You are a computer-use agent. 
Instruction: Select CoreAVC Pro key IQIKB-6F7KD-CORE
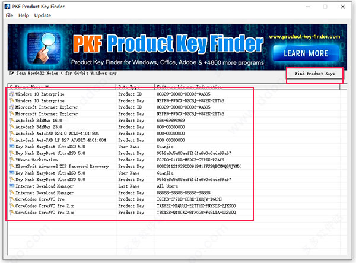click(189, 199)
